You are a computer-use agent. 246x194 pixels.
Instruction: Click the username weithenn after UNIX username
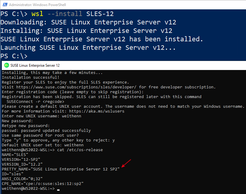[72, 116]
